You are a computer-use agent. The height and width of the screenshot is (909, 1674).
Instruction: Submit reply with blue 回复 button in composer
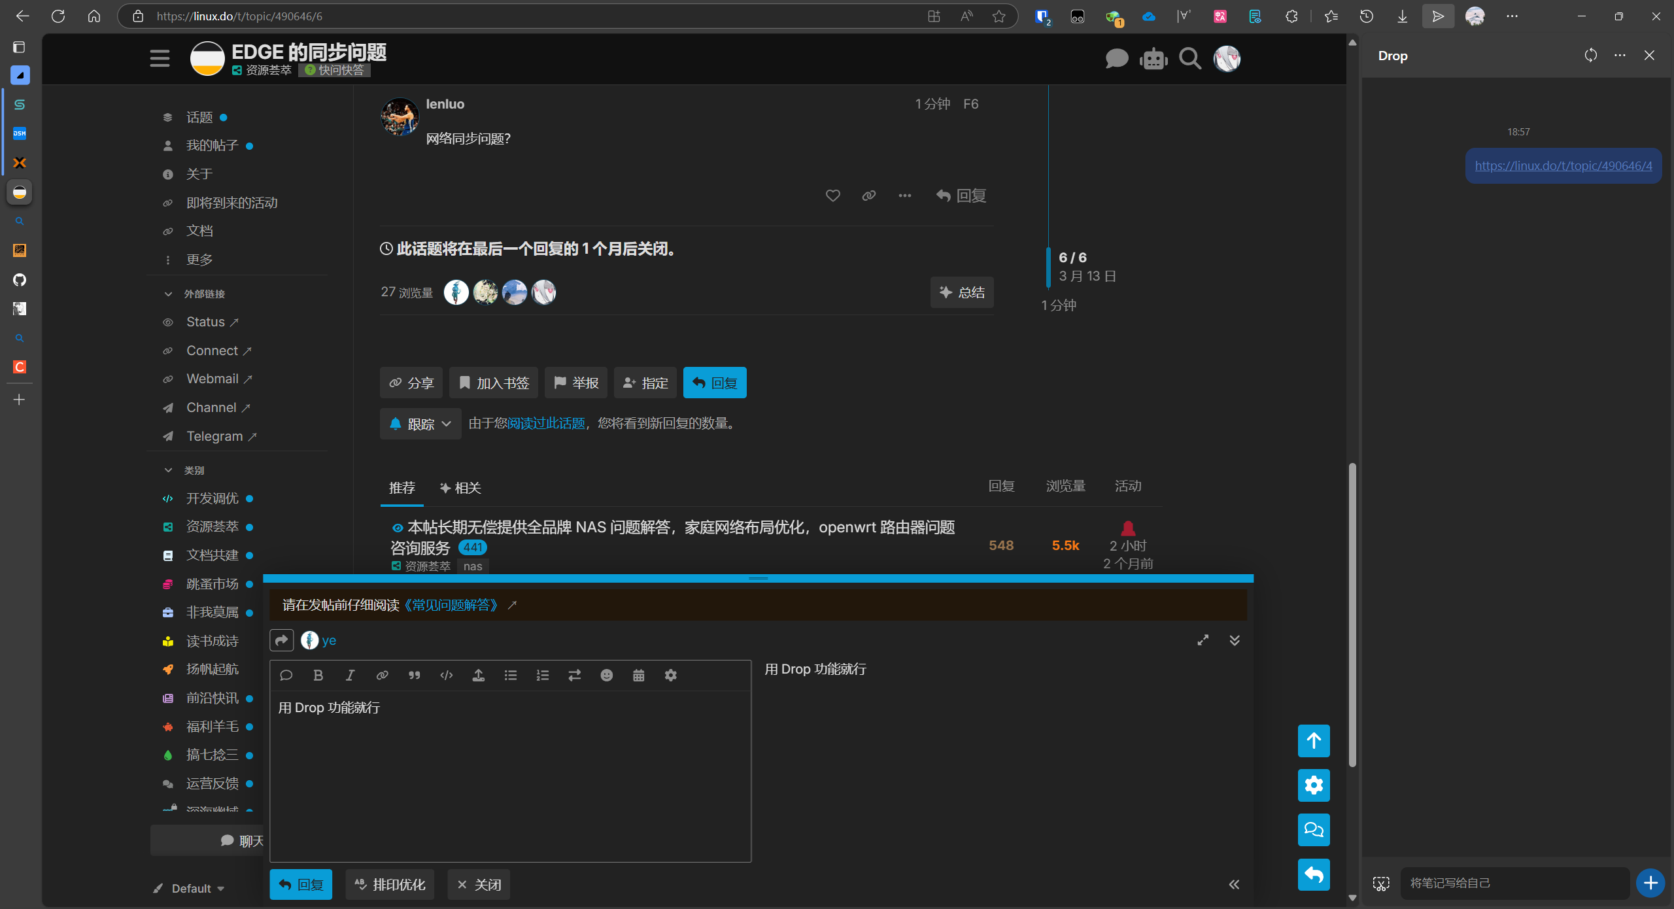(x=301, y=885)
